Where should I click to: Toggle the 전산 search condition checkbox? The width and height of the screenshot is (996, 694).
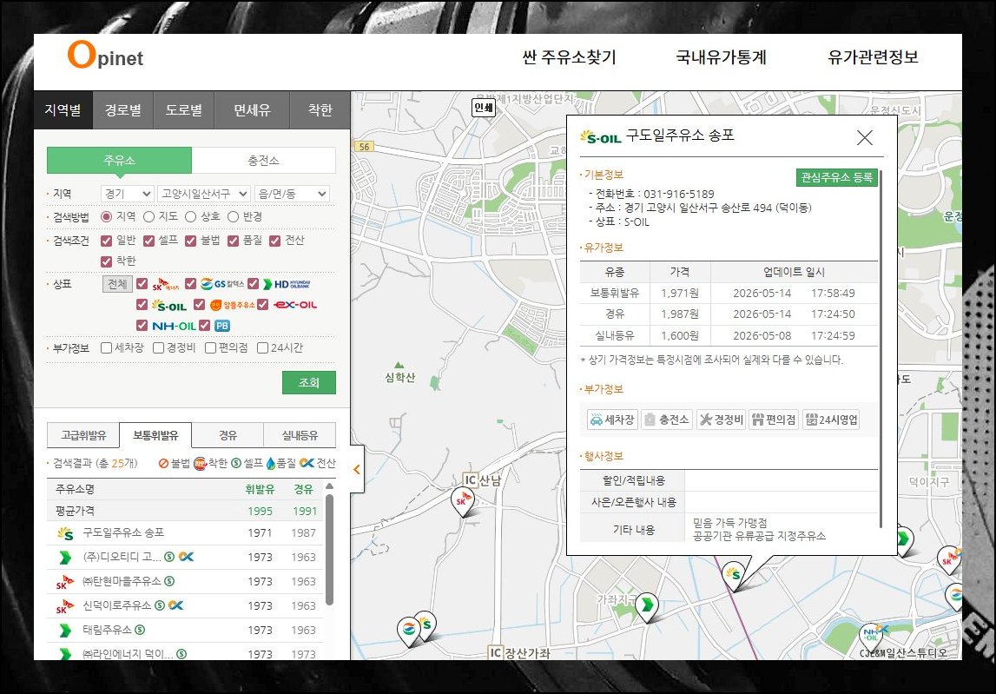pos(275,241)
